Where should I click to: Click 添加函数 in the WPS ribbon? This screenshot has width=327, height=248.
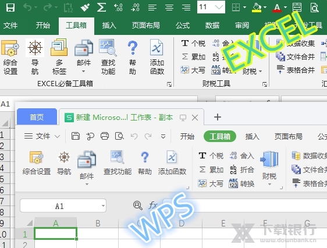(x=172, y=163)
